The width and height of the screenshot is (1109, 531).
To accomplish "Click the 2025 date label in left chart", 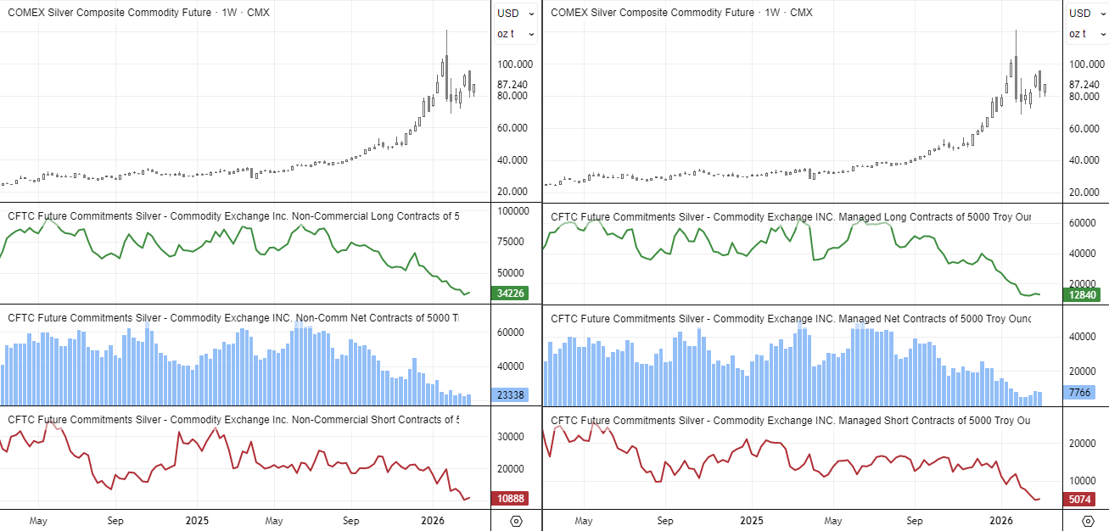I will [197, 520].
